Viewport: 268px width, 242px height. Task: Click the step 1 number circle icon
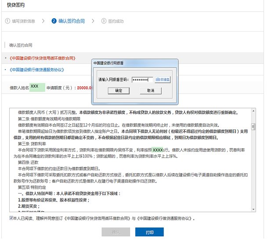pos(7,21)
